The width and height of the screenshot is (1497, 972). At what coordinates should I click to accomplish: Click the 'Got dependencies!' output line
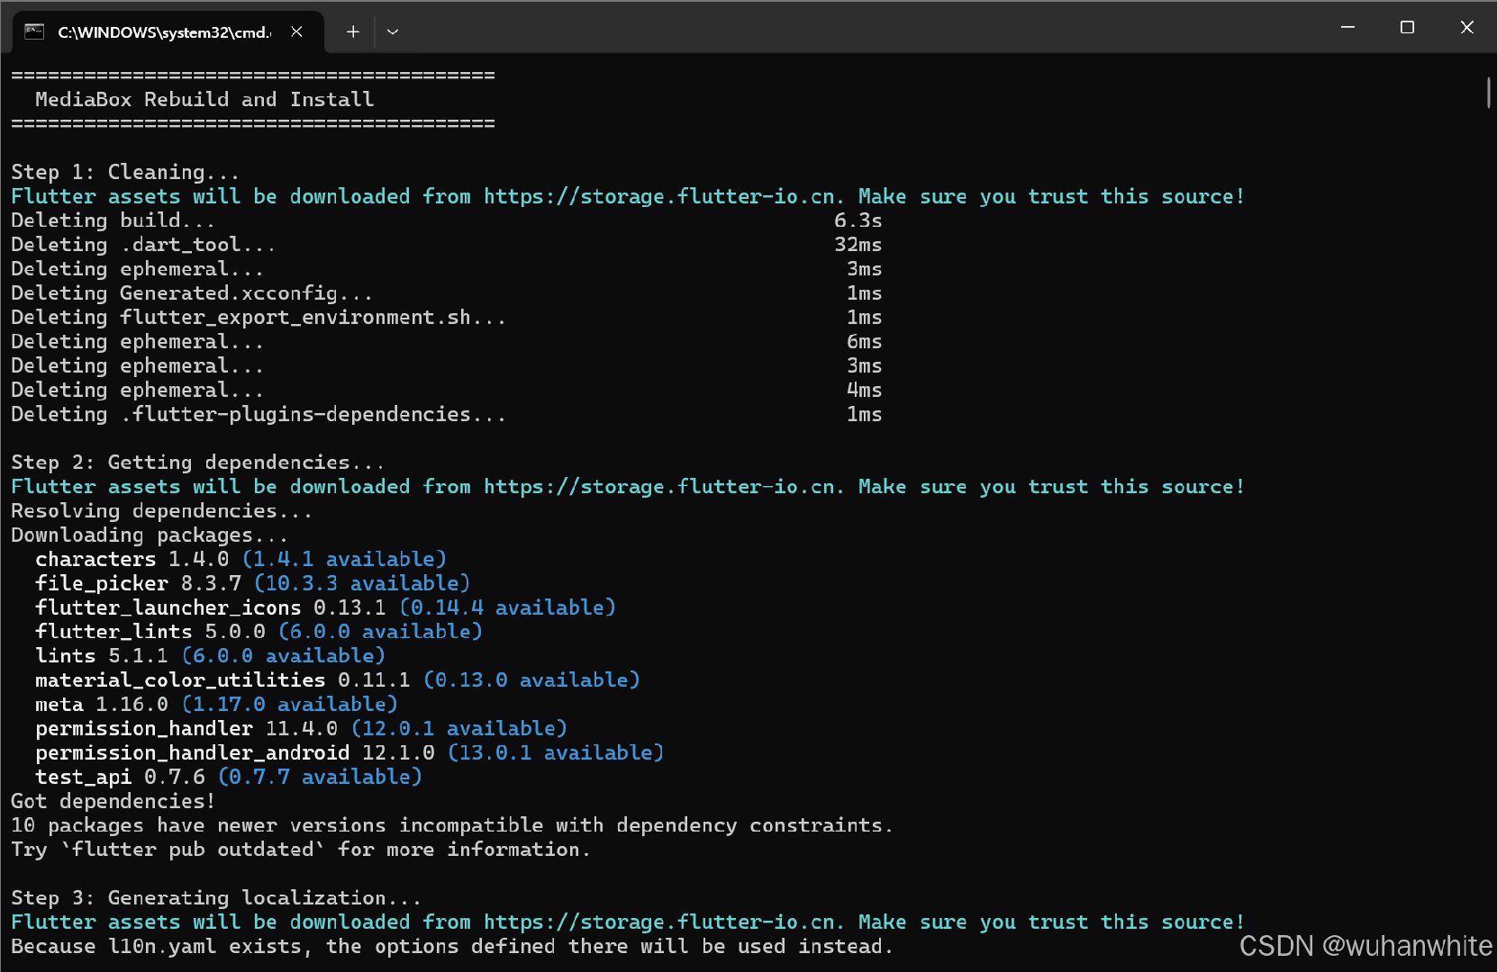tap(113, 801)
